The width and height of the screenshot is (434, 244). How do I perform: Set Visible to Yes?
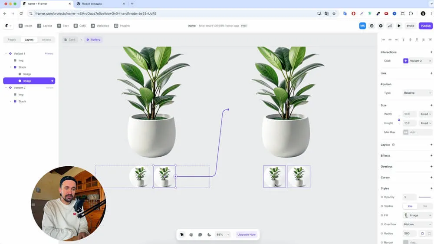click(x=410, y=206)
